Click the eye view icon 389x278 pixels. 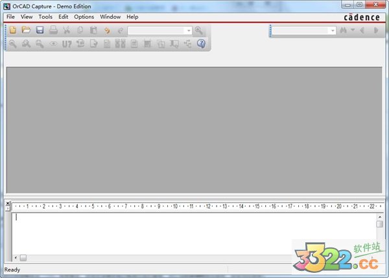point(54,44)
